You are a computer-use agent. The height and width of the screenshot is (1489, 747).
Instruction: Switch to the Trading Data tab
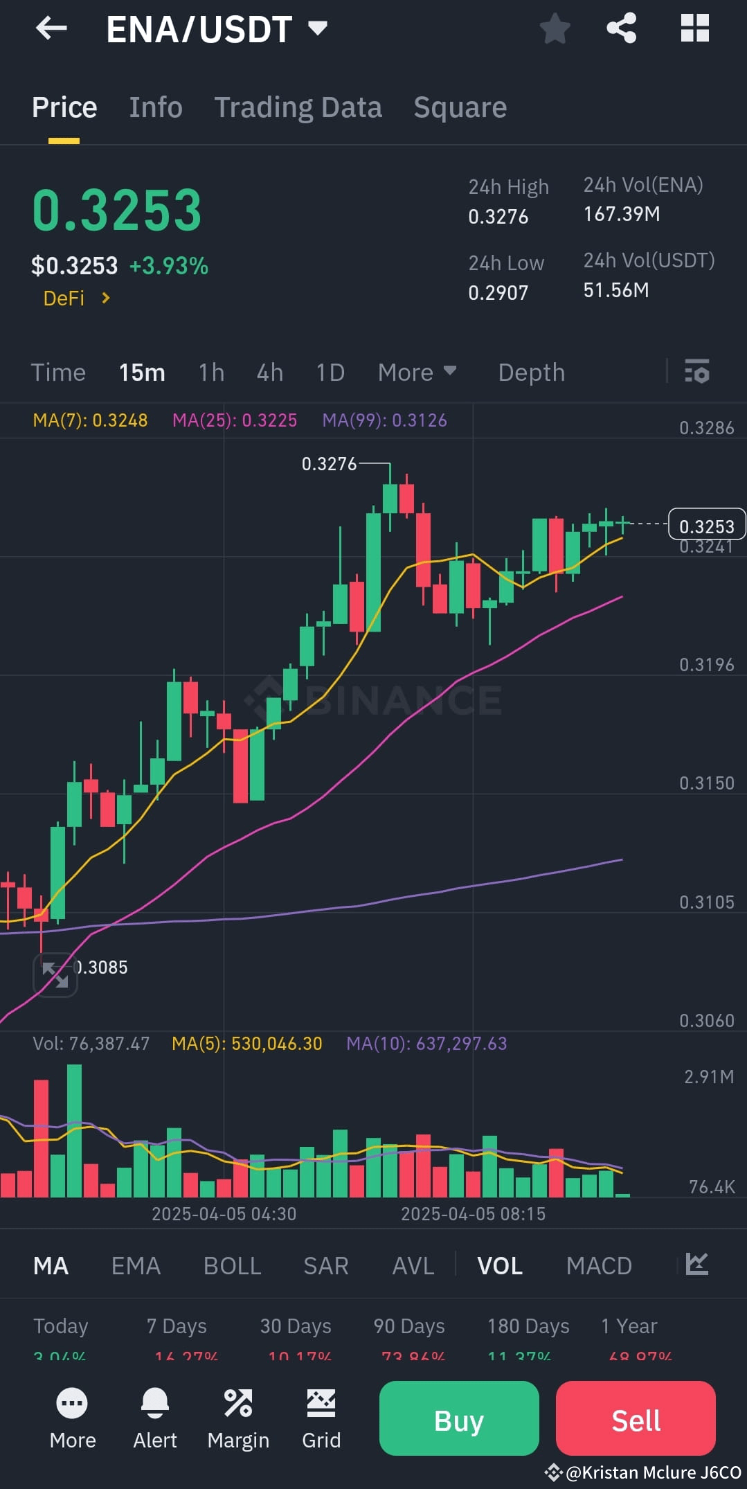pos(298,107)
